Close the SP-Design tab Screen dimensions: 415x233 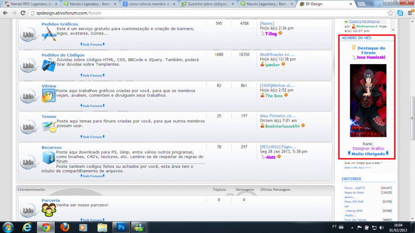[351, 4]
